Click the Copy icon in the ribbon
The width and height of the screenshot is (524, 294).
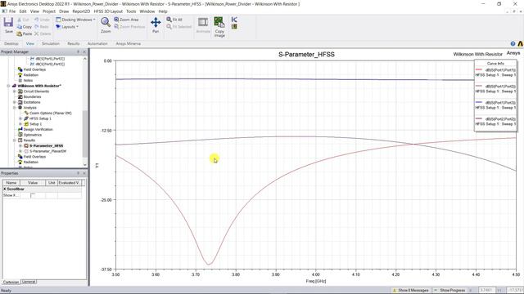(20, 27)
